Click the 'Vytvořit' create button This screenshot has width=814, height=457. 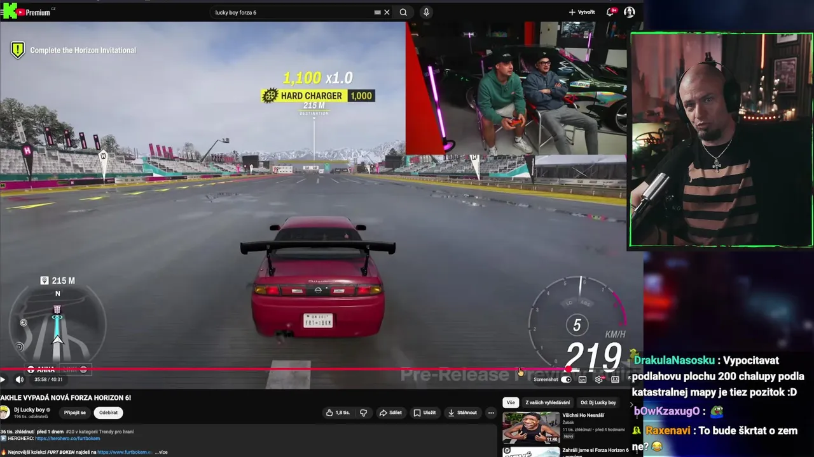tap(581, 12)
